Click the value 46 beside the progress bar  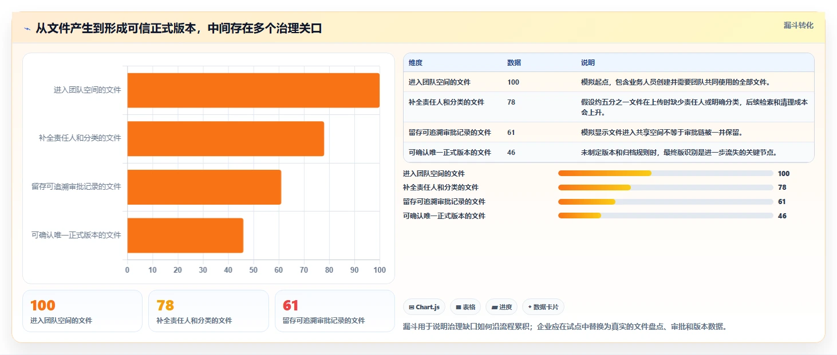coord(782,216)
